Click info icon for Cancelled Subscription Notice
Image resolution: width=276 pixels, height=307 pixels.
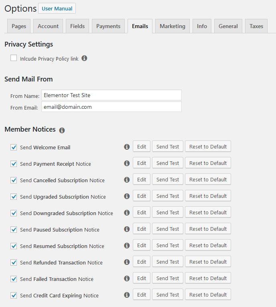pos(127,180)
